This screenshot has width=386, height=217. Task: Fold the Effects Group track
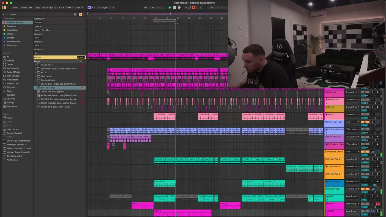click(326, 122)
